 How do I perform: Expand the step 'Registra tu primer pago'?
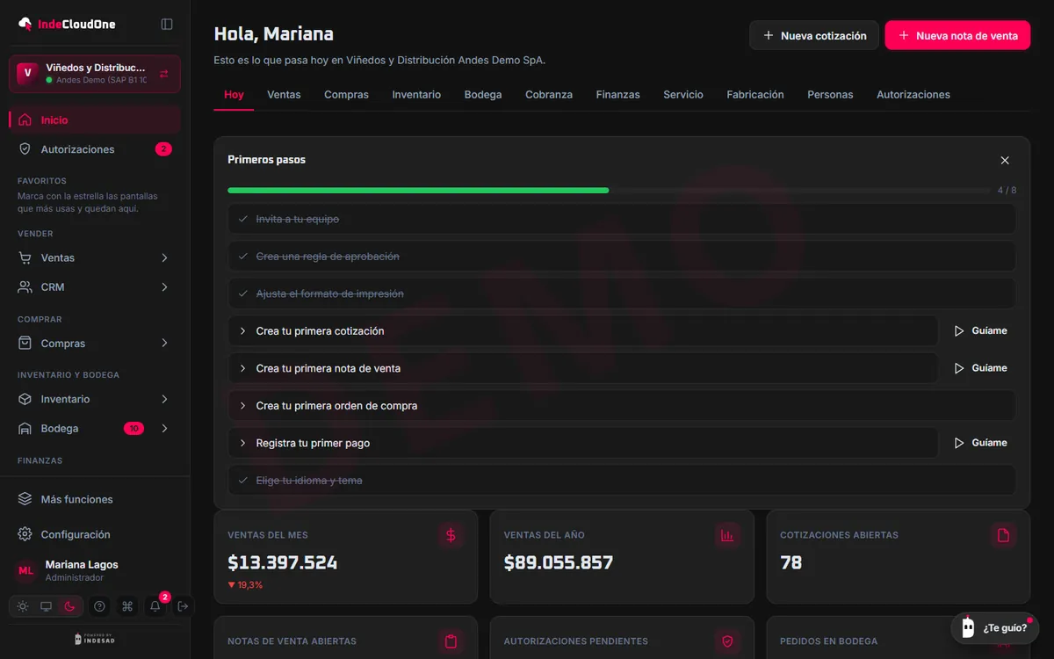point(583,443)
